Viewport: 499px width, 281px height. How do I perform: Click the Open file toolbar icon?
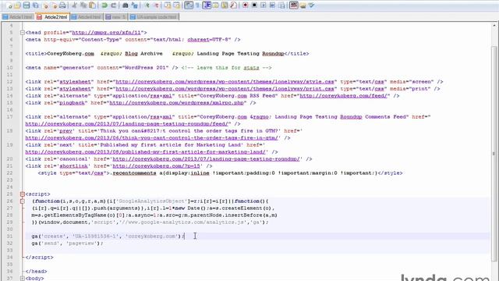17,5
